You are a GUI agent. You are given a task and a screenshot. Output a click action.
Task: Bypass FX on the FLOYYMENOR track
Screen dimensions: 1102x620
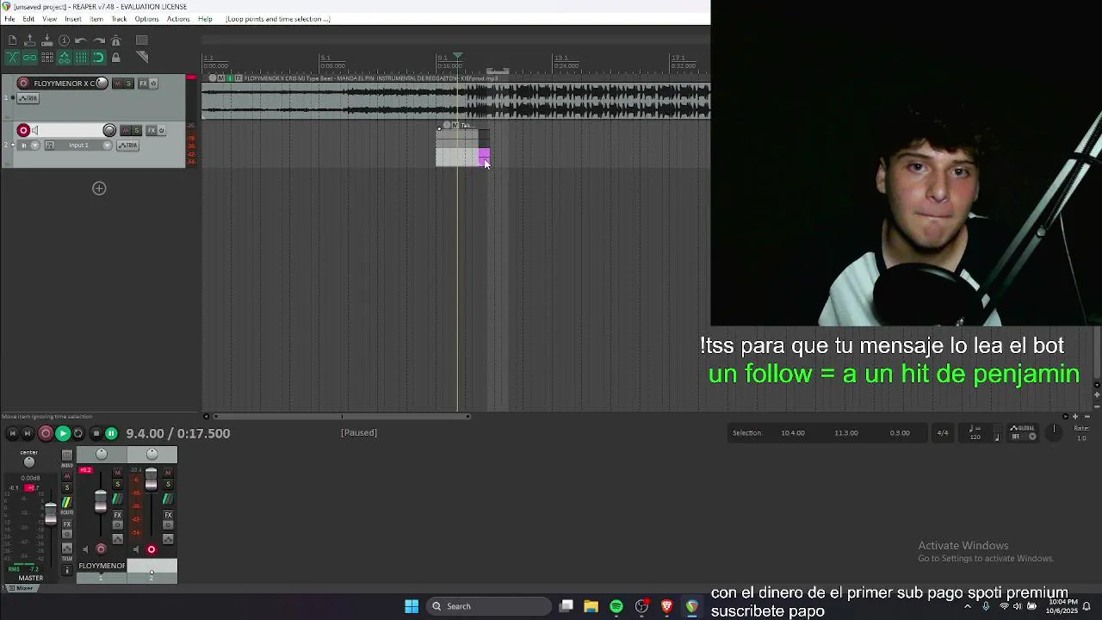[153, 84]
